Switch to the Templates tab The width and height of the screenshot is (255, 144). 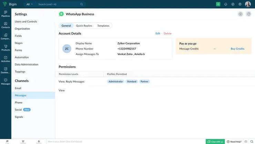click(103, 26)
